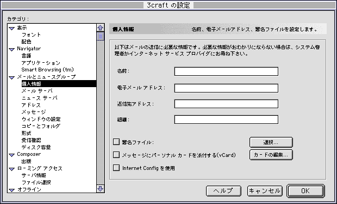Select フォント in category list
The height and width of the screenshot is (204, 337).
[31, 35]
